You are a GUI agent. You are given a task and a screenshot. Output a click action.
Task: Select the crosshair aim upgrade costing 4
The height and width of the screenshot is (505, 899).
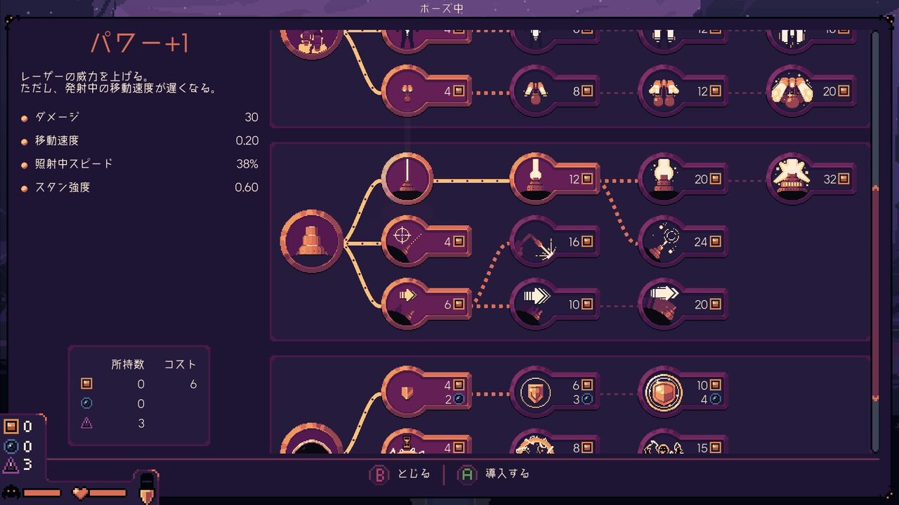point(426,241)
